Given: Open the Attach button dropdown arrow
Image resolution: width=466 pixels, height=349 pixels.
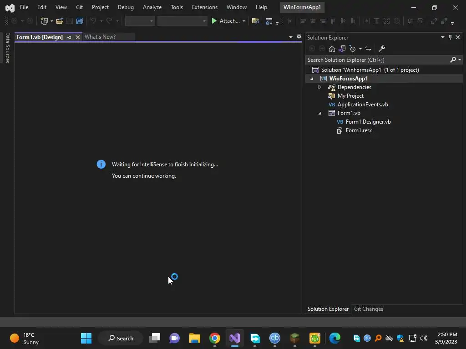Looking at the screenshot, I should (244, 21).
